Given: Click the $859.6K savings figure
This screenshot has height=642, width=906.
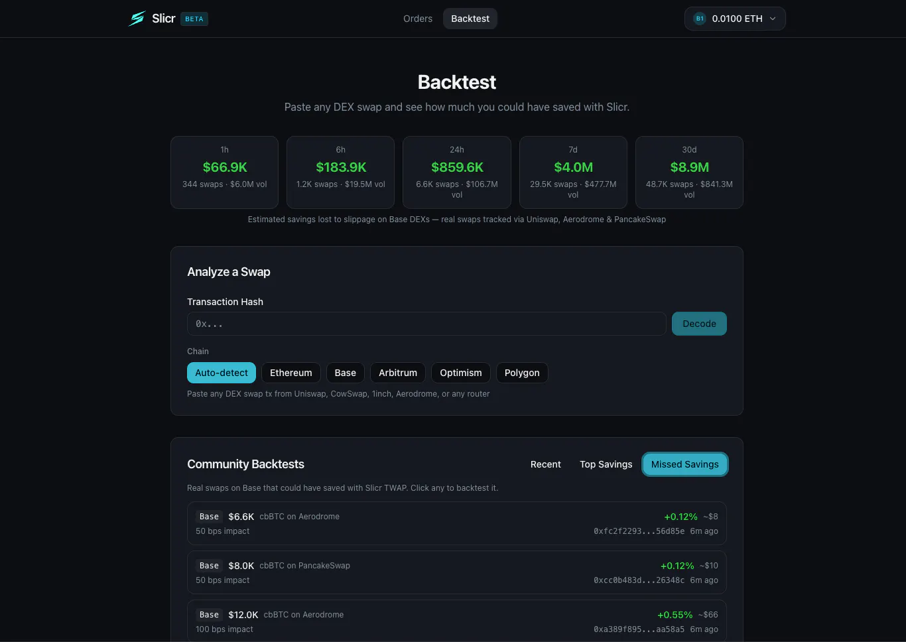Looking at the screenshot, I should pyautogui.click(x=457, y=167).
